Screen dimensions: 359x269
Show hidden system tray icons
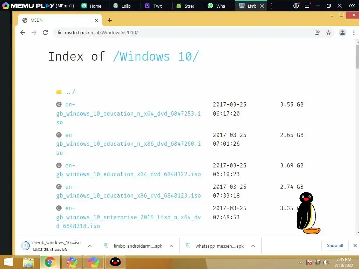(x=300, y=262)
